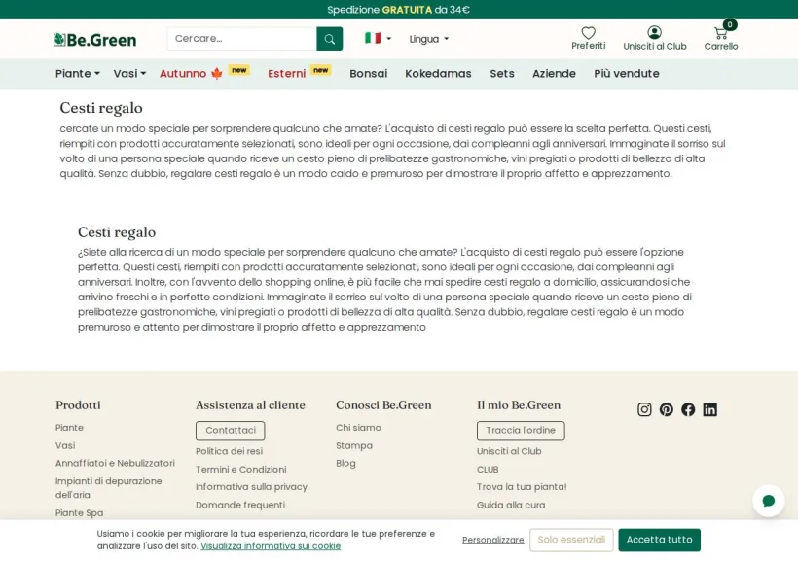
Task: Open the Esterni category
Action: coord(286,73)
